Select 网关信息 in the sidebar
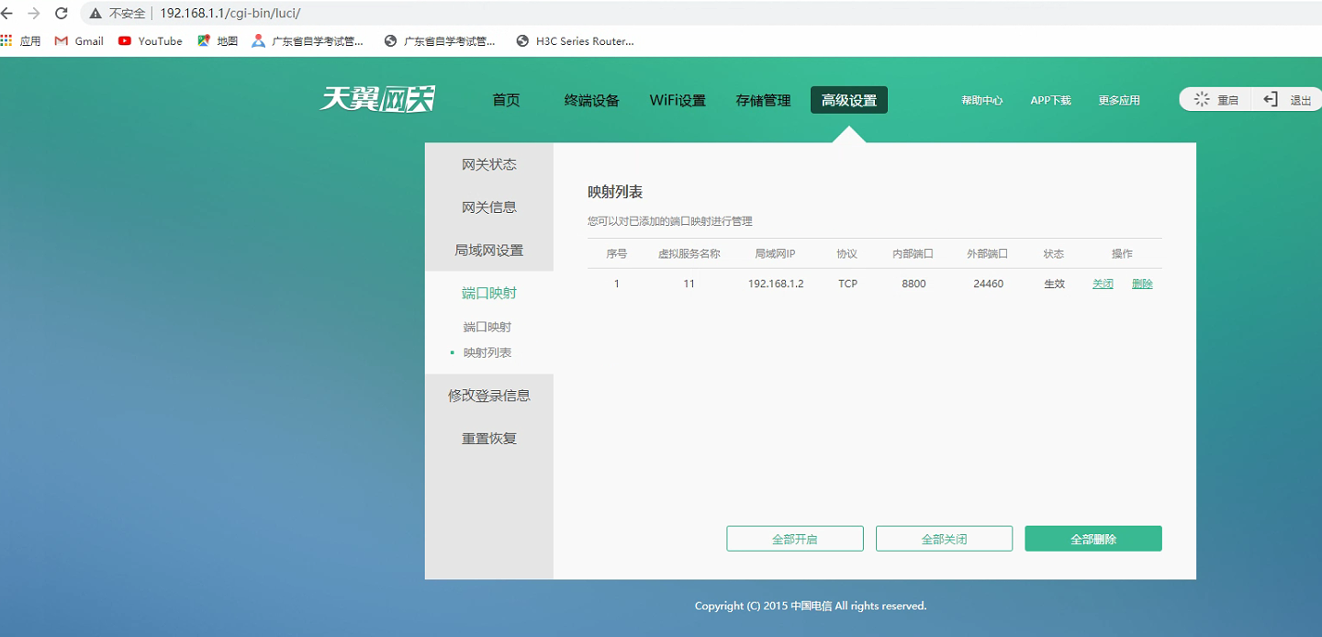This screenshot has width=1322, height=637. 489,207
